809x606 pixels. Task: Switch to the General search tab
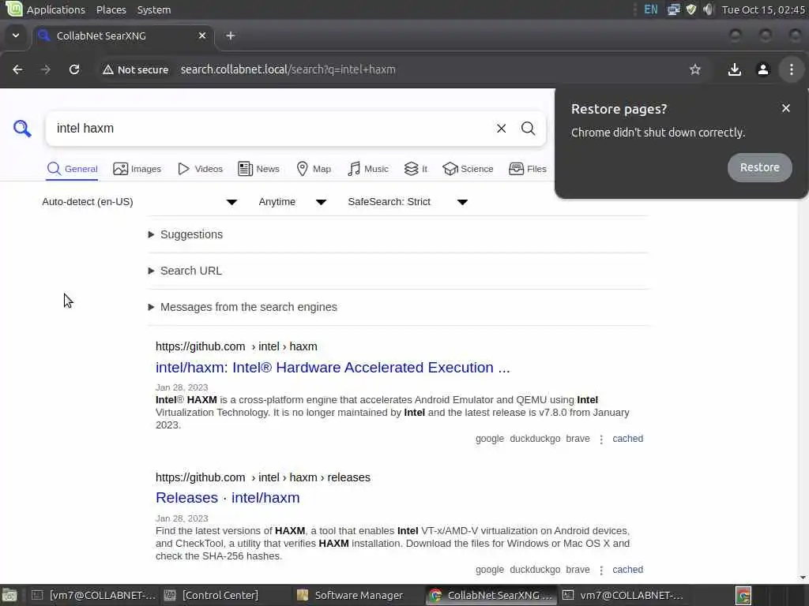click(x=72, y=169)
